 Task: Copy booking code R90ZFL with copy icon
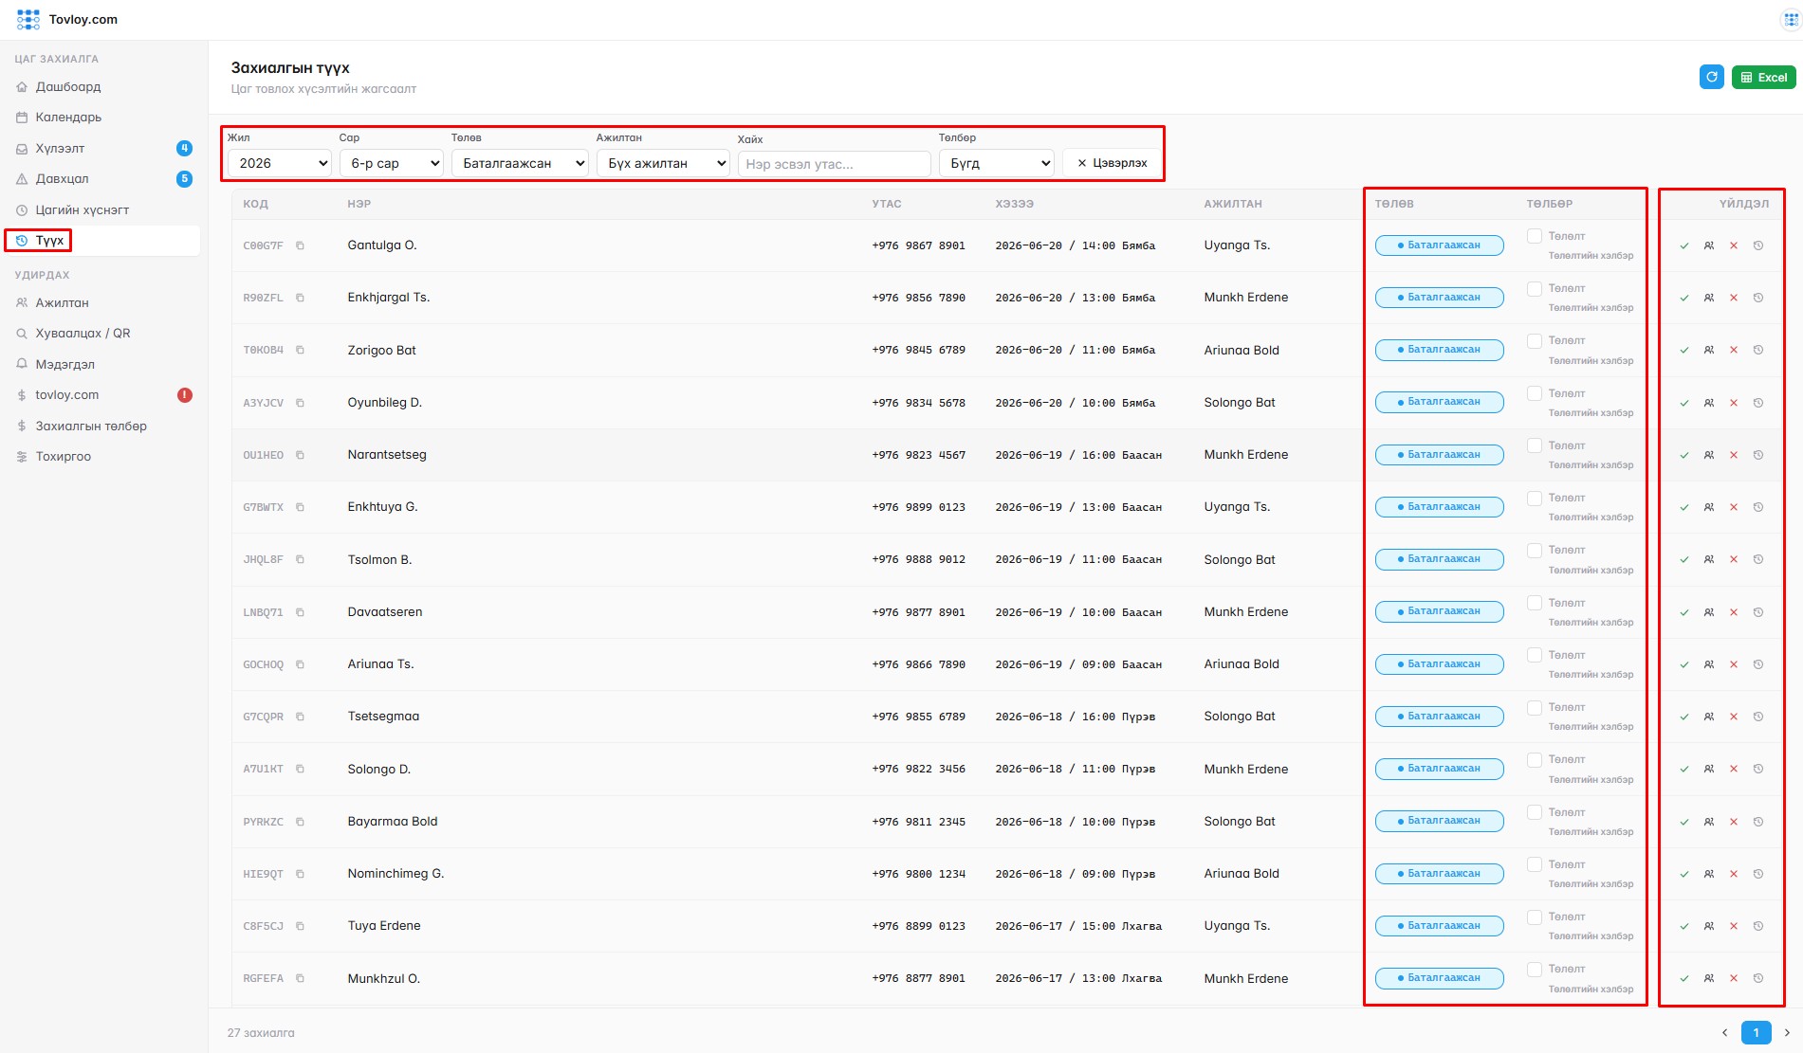click(300, 298)
